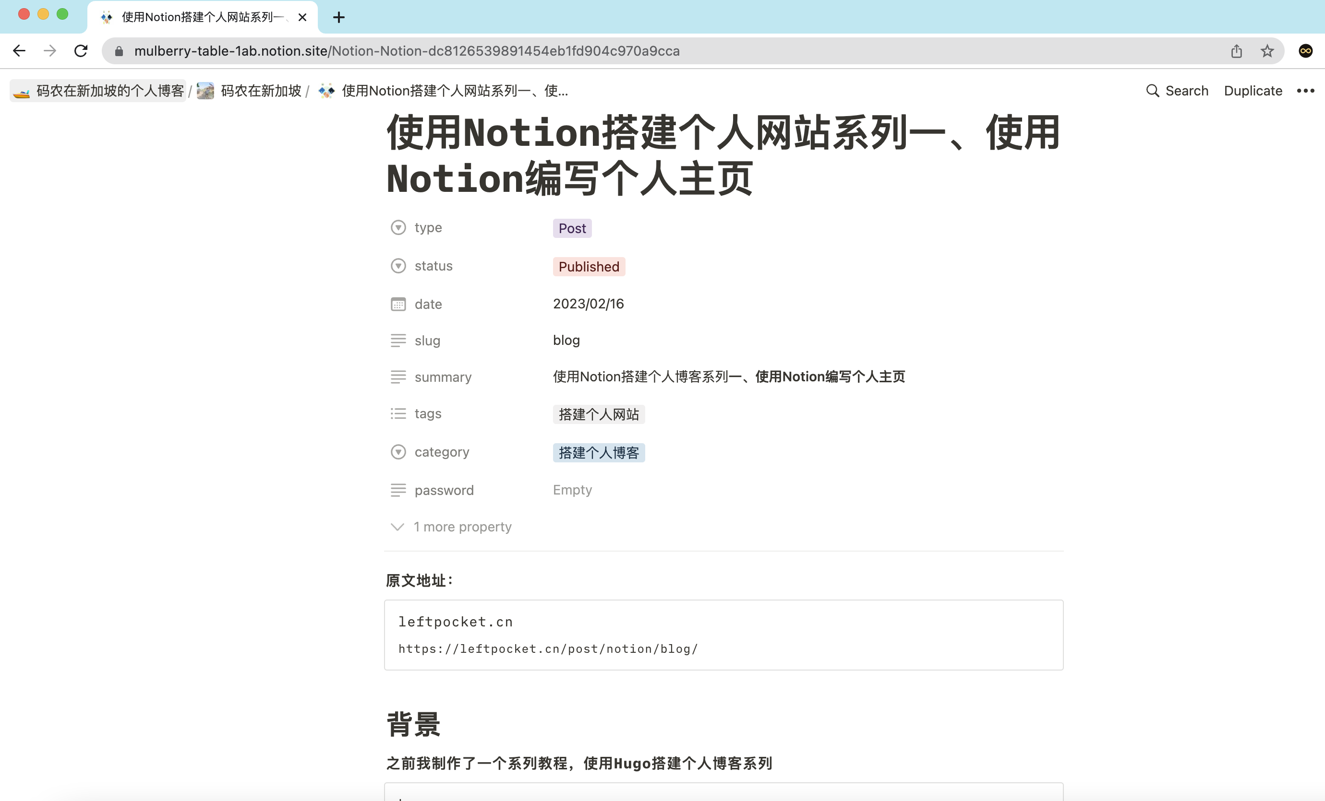Bookmark the page with the star icon
The width and height of the screenshot is (1325, 801).
(1267, 51)
